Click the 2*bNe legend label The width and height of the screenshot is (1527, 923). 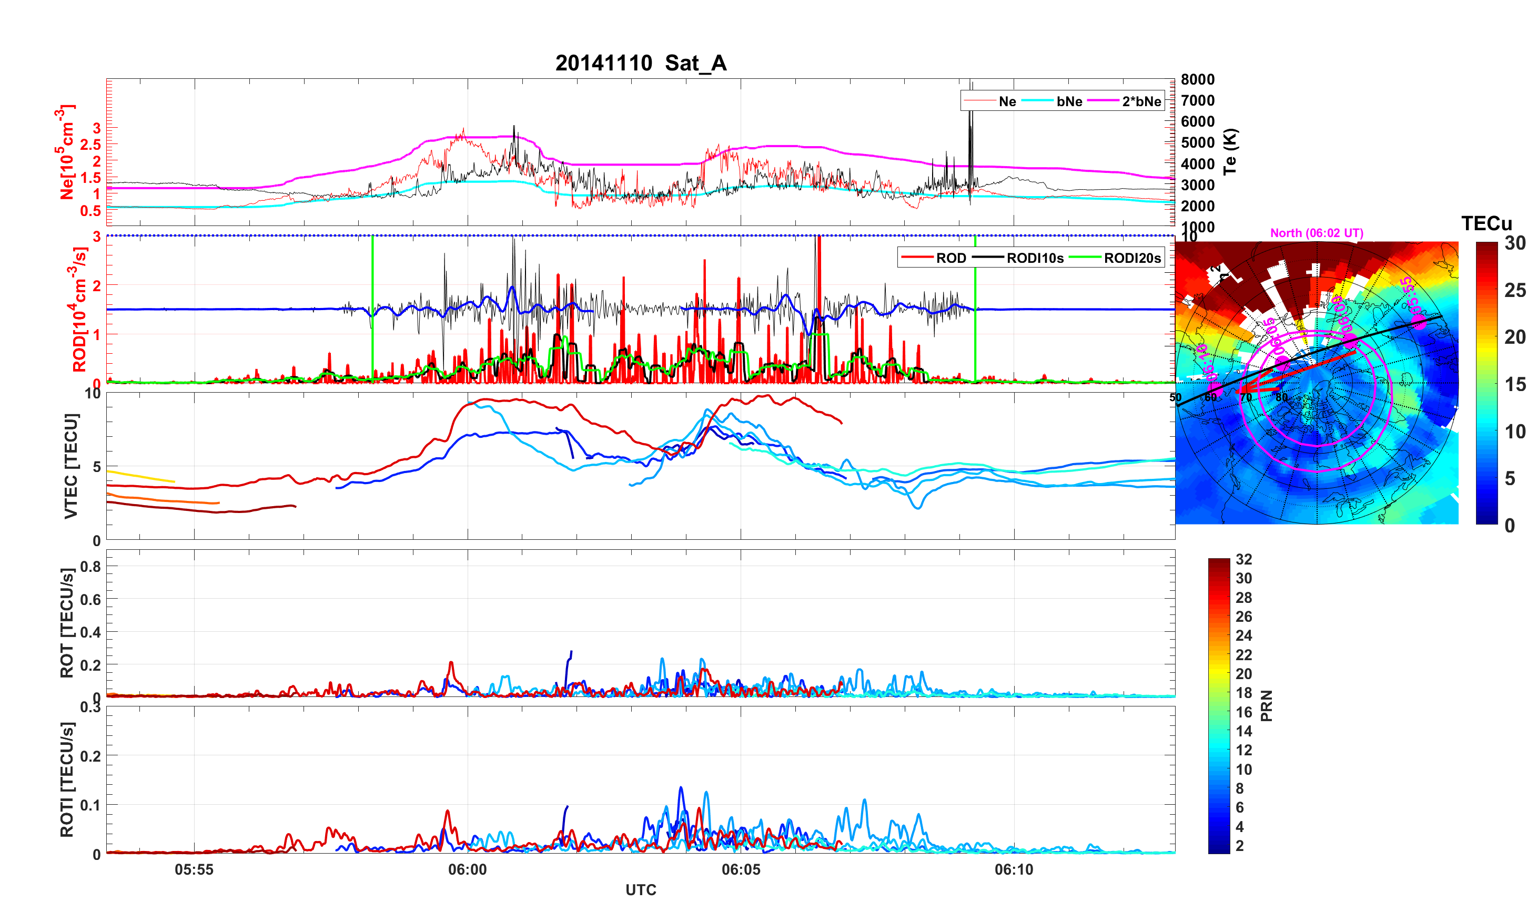pos(1141,101)
